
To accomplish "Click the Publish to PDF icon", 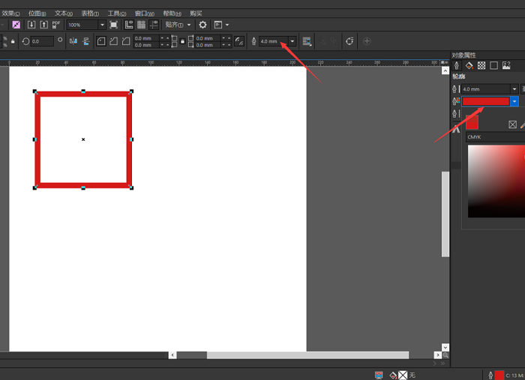I will point(56,25).
